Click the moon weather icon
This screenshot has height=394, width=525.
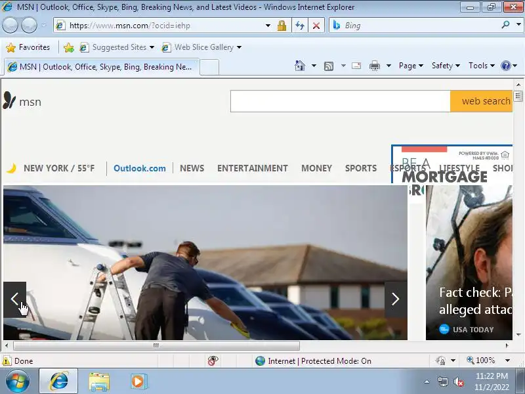coord(11,168)
